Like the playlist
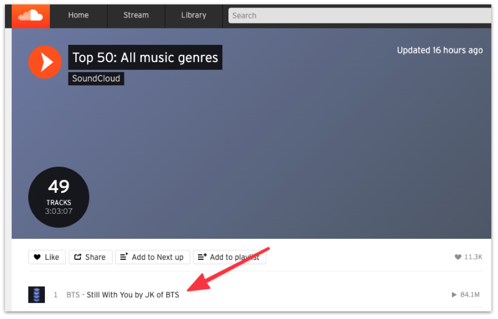The width and height of the screenshot is (498, 319). [x=47, y=257]
